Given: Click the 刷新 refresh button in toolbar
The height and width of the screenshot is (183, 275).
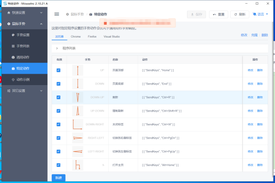Looking at the screenshot, I should tap(240, 14).
